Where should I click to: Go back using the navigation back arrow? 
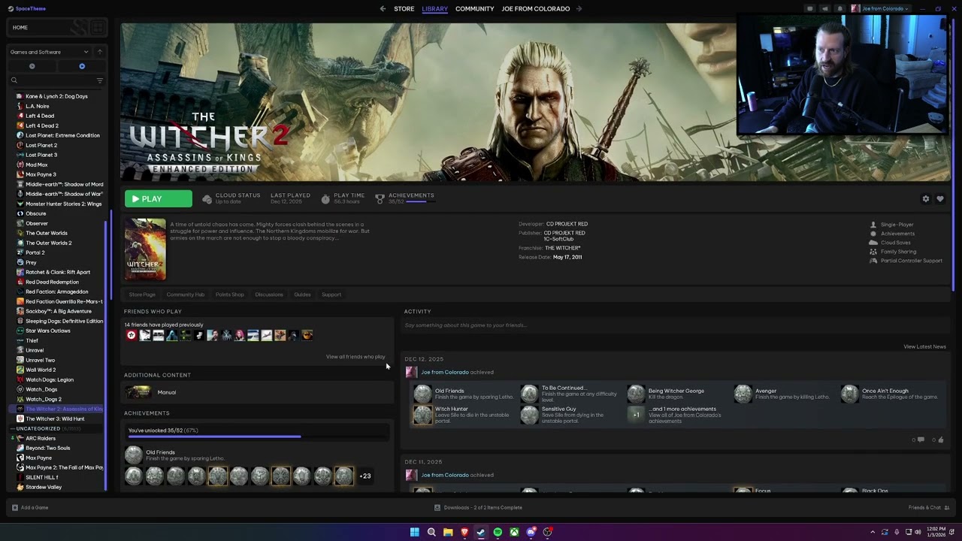[383, 9]
